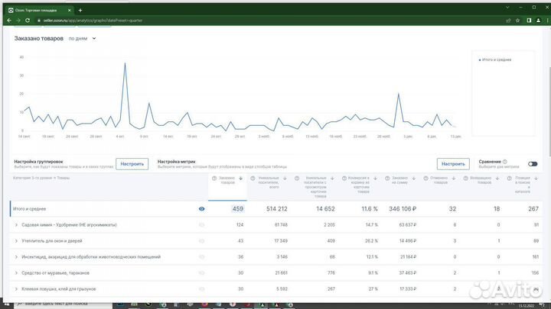Click 'Настроить' button for metrics settings

(453, 164)
